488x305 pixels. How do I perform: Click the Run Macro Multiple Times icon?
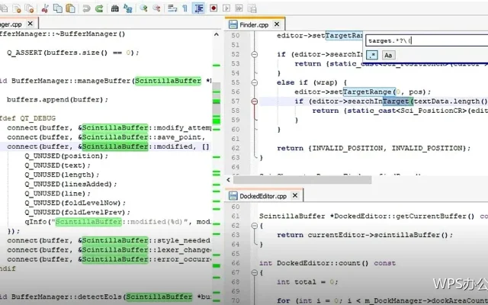239,8
